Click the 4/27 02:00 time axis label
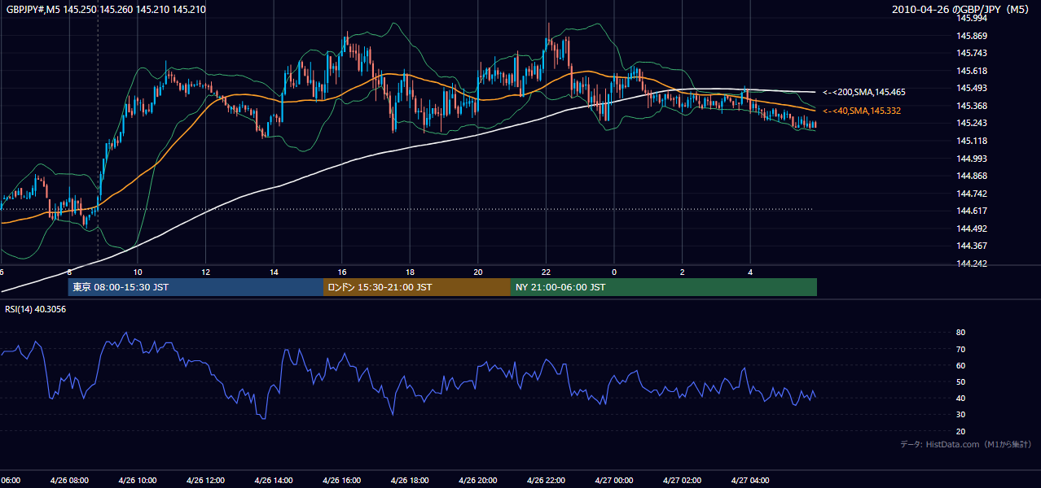 point(682,481)
